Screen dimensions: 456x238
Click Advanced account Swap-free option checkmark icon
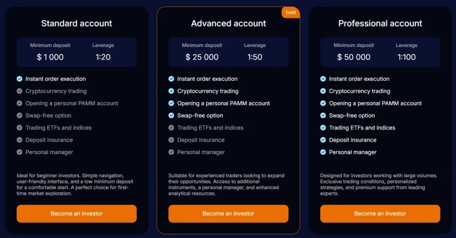pyautogui.click(x=171, y=115)
